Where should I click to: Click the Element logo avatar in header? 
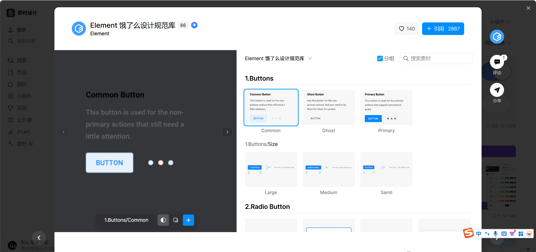tap(79, 29)
